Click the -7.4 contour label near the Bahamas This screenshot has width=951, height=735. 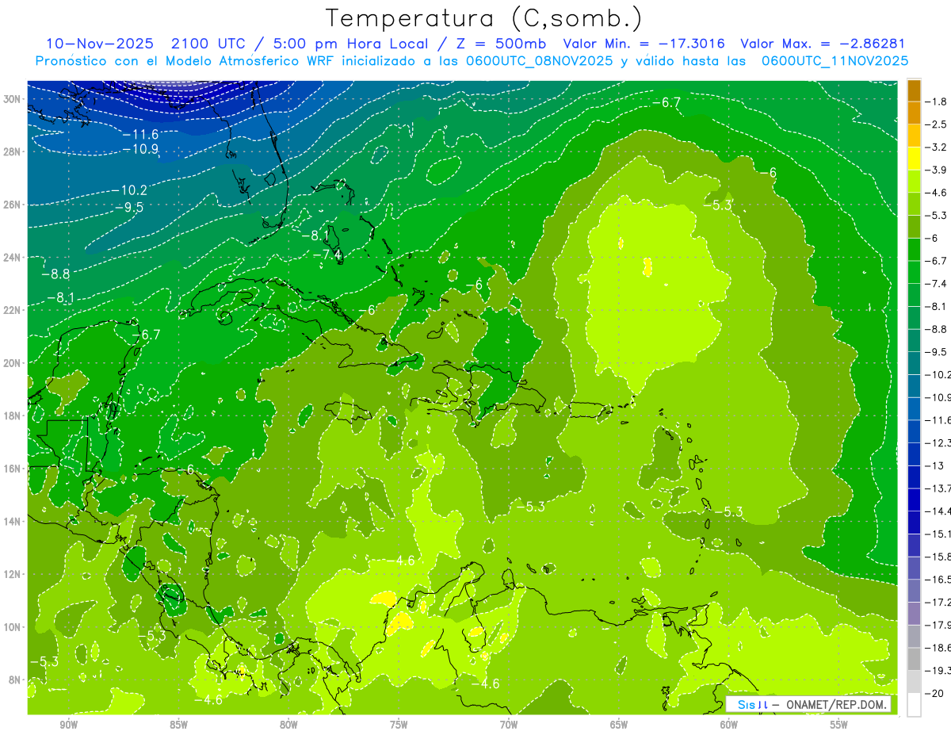coord(327,255)
